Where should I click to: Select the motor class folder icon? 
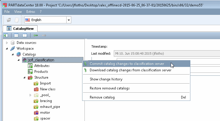(x=36, y=113)
